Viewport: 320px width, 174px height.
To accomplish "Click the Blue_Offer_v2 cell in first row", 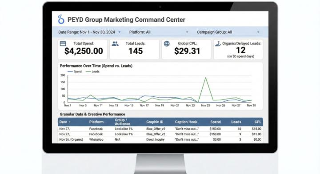I will (x=156, y=129).
